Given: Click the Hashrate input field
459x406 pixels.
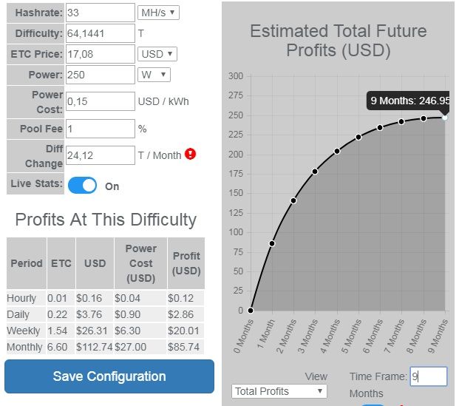Looking at the screenshot, I should [100, 13].
